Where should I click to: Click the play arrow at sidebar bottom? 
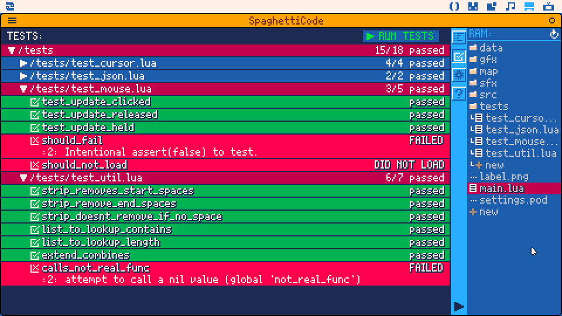click(459, 306)
